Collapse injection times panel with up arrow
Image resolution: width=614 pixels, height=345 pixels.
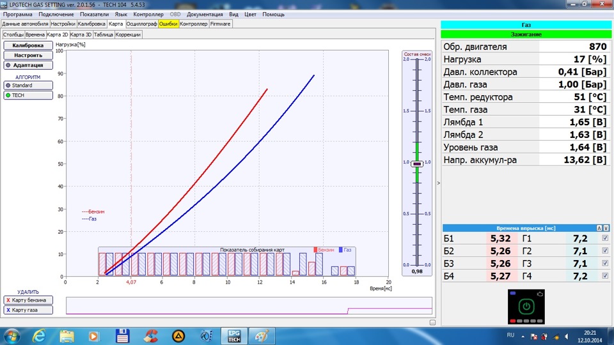[599, 228]
